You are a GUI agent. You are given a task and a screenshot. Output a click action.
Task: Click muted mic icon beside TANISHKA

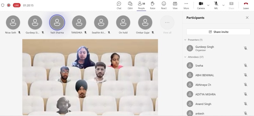(x=85, y=33)
